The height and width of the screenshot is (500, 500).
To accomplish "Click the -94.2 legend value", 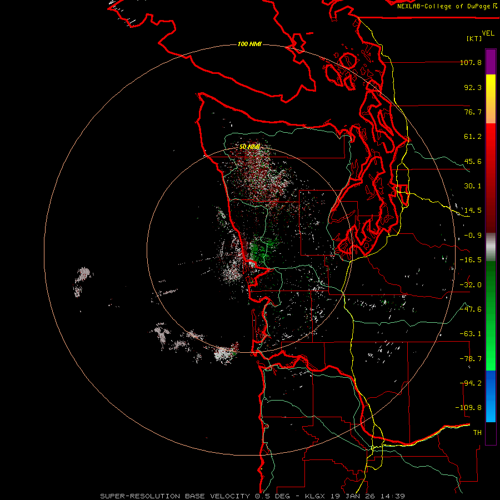I will click(x=471, y=383).
